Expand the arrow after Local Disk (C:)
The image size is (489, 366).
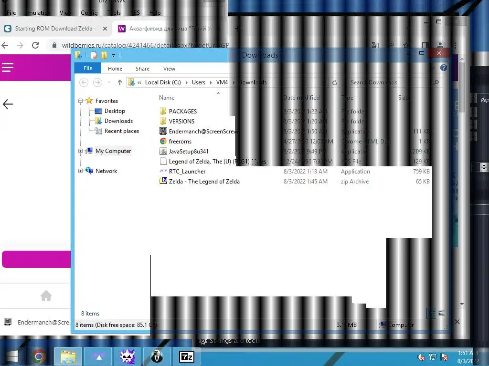pos(187,82)
